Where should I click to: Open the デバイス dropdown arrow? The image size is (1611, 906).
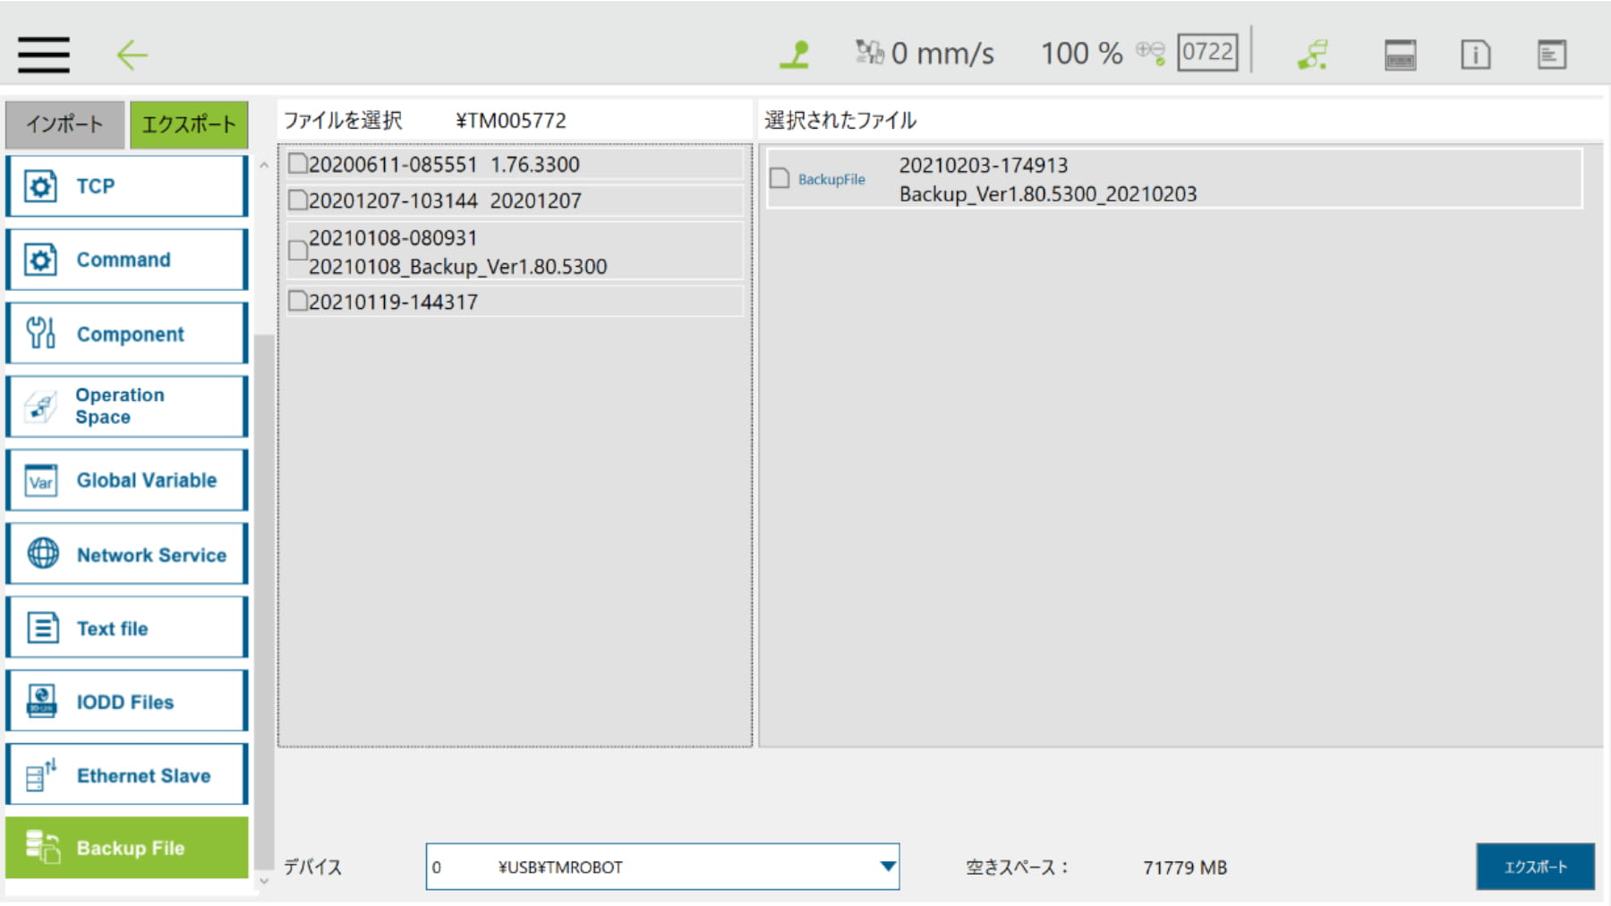[x=887, y=867]
